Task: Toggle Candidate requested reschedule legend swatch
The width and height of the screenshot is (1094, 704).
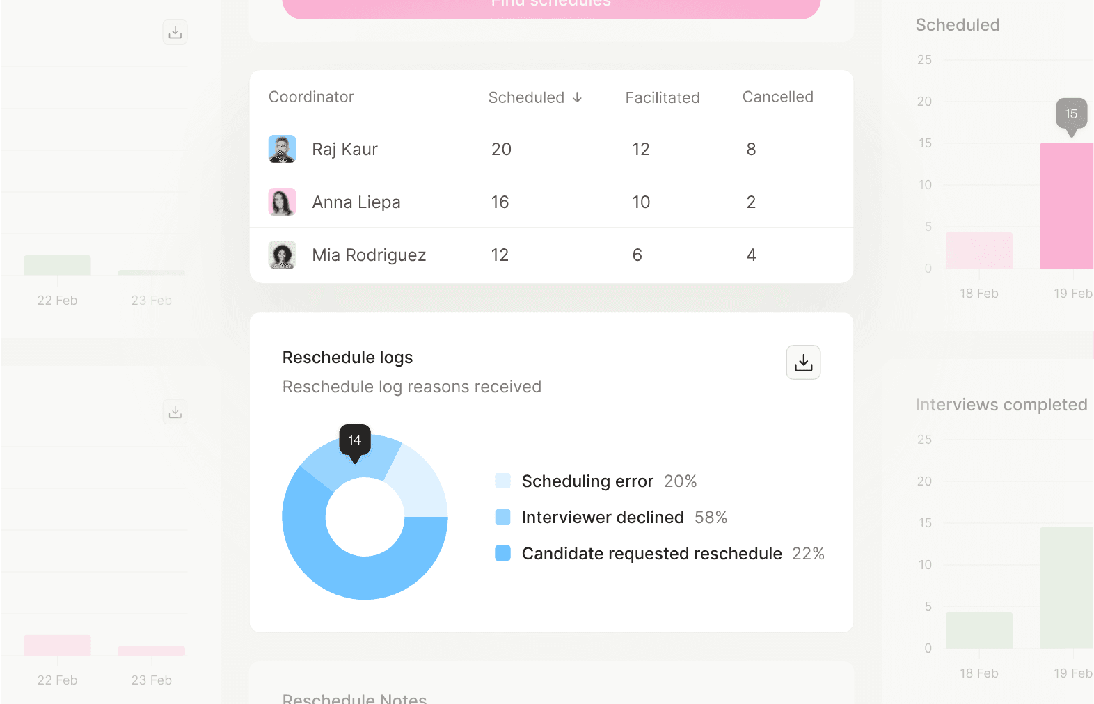Action: (x=502, y=553)
